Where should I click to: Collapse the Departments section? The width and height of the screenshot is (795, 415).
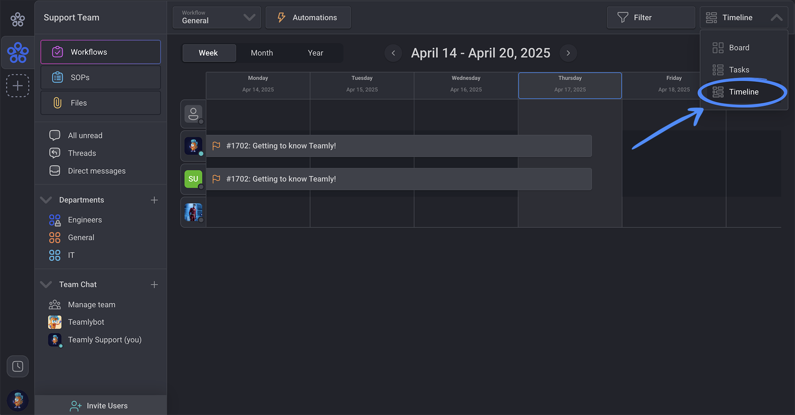tap(46, 200)
